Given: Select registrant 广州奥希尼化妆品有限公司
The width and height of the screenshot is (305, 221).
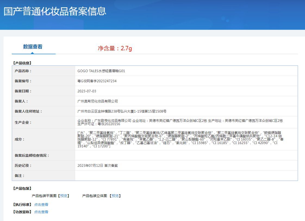Looking at the screenshot, I should coord(98,101).
